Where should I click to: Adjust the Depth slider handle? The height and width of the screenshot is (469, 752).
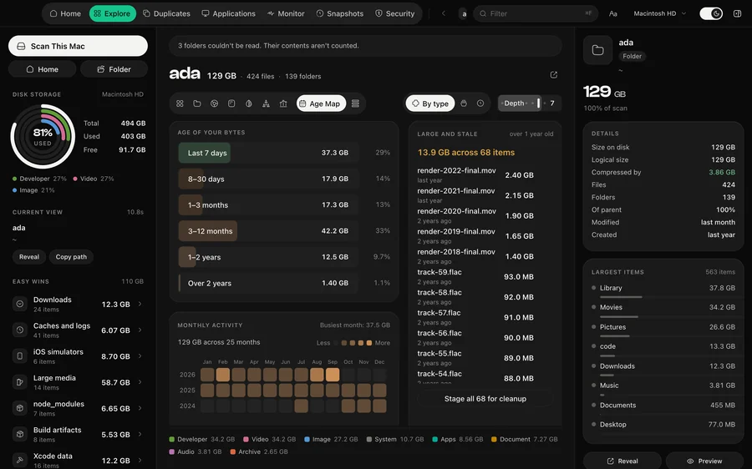[538, 103]
